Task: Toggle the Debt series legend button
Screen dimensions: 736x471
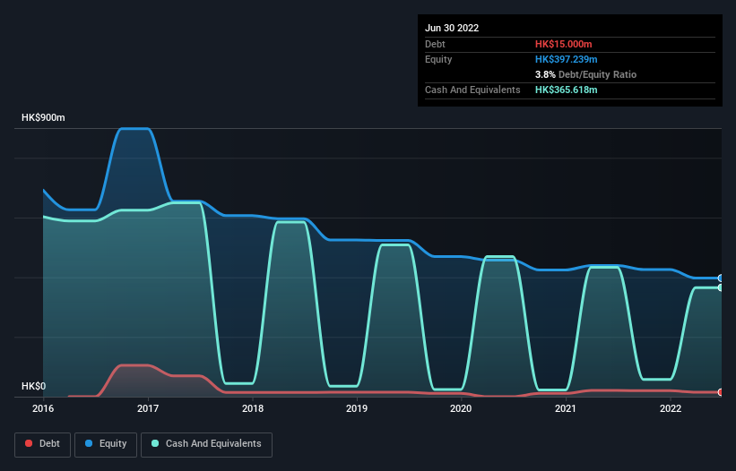Action: point(43,444)
